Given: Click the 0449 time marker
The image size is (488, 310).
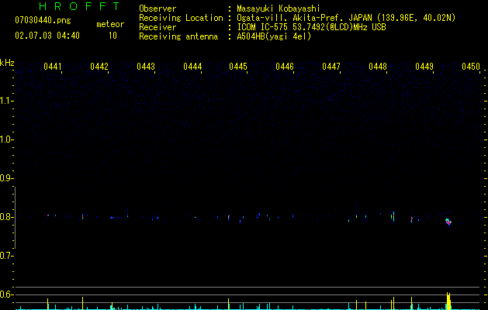Looking at the screenshot, I should coord(424,67).
